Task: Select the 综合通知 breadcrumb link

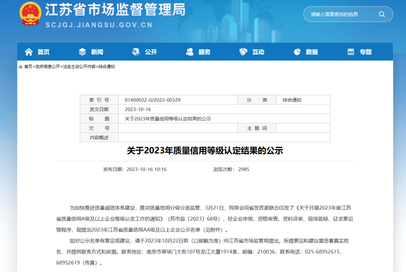Action: 106,67
